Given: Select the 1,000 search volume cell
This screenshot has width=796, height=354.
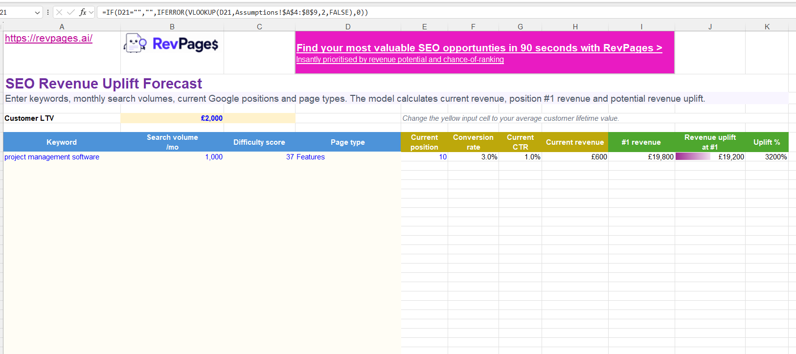Looking at the screenshot, I should pos(172,157).
